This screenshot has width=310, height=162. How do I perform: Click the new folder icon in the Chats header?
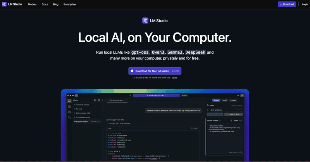[95, 100]
